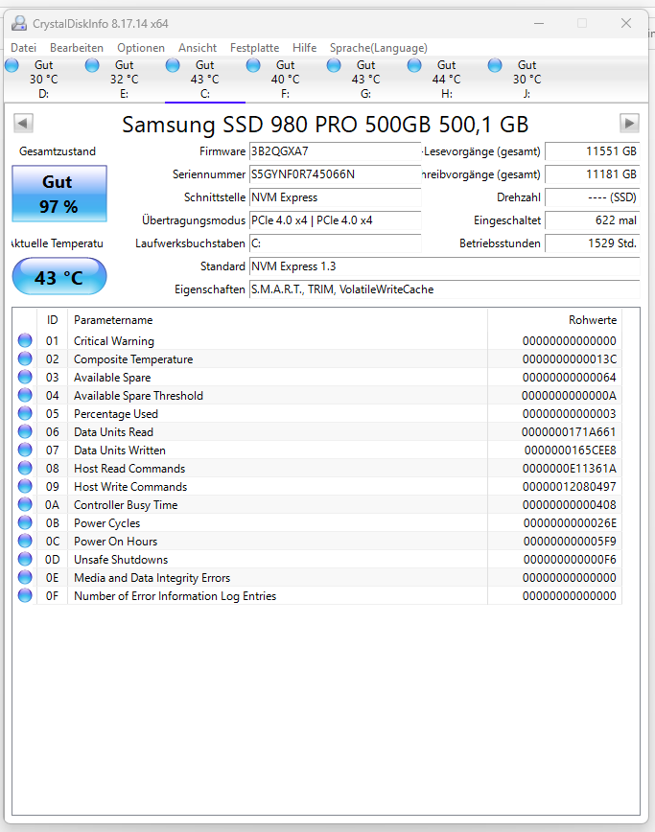Open the Festplatte menu

coord(254,48)
